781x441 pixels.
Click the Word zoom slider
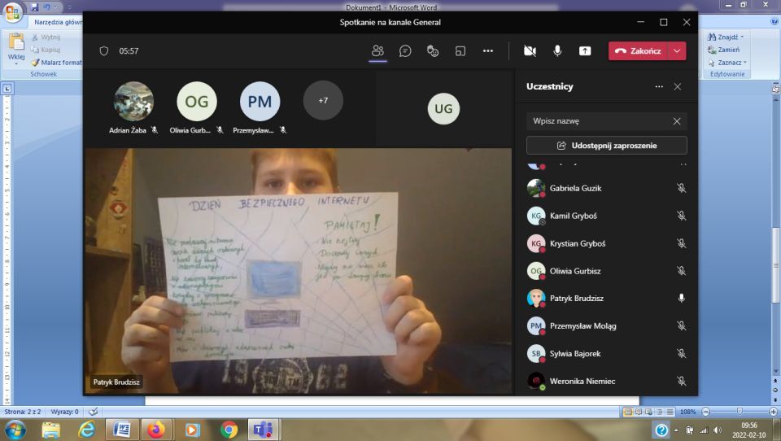(739, 412)
